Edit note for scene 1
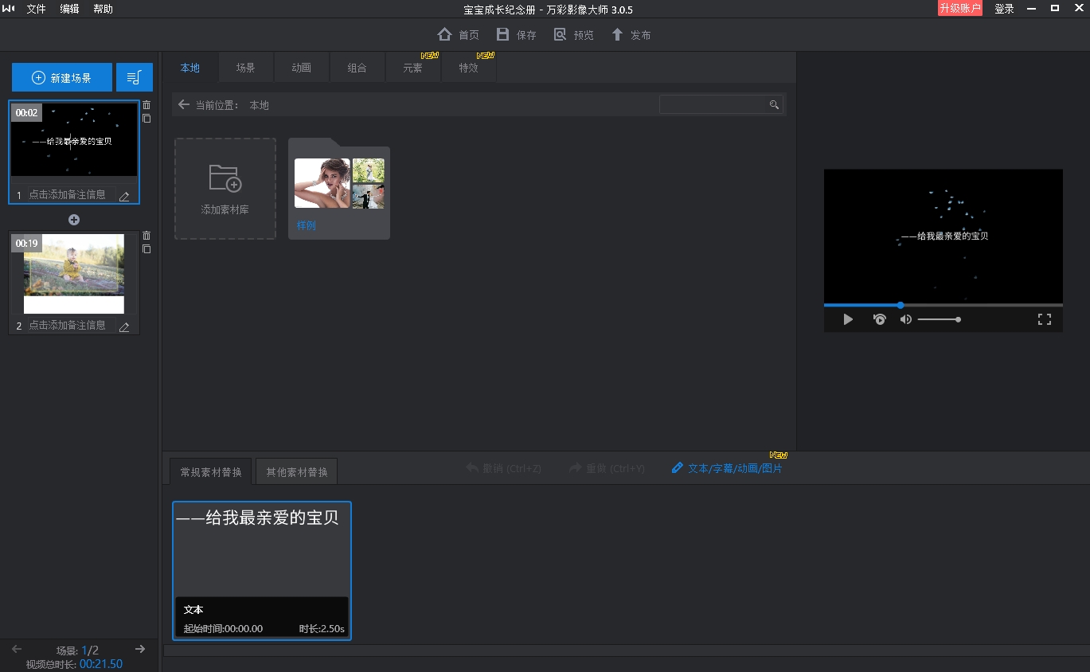The image size is (1090, 672). (x=124, y=196)
